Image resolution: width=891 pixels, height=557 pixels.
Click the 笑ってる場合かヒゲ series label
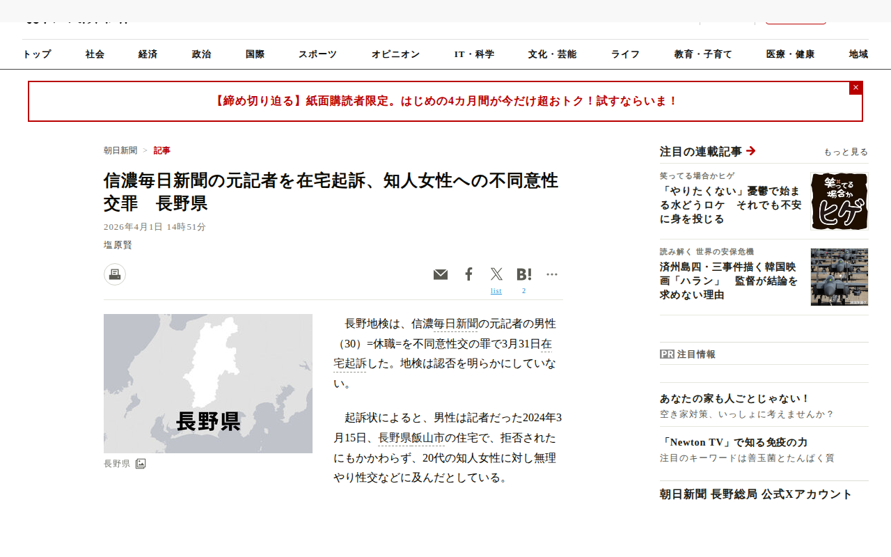coord(697,176)
